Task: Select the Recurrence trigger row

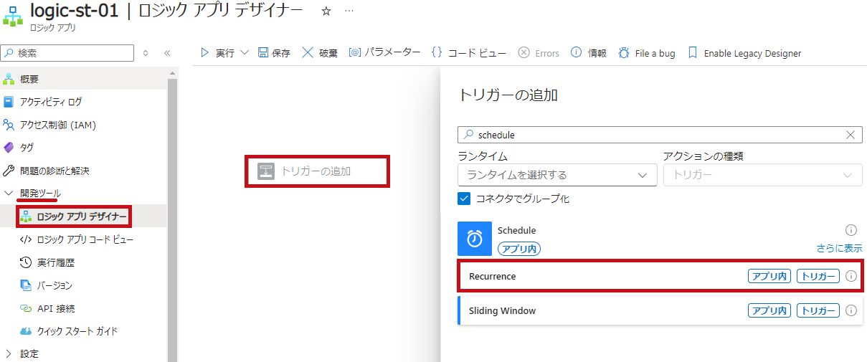Action: coord(660,276)
